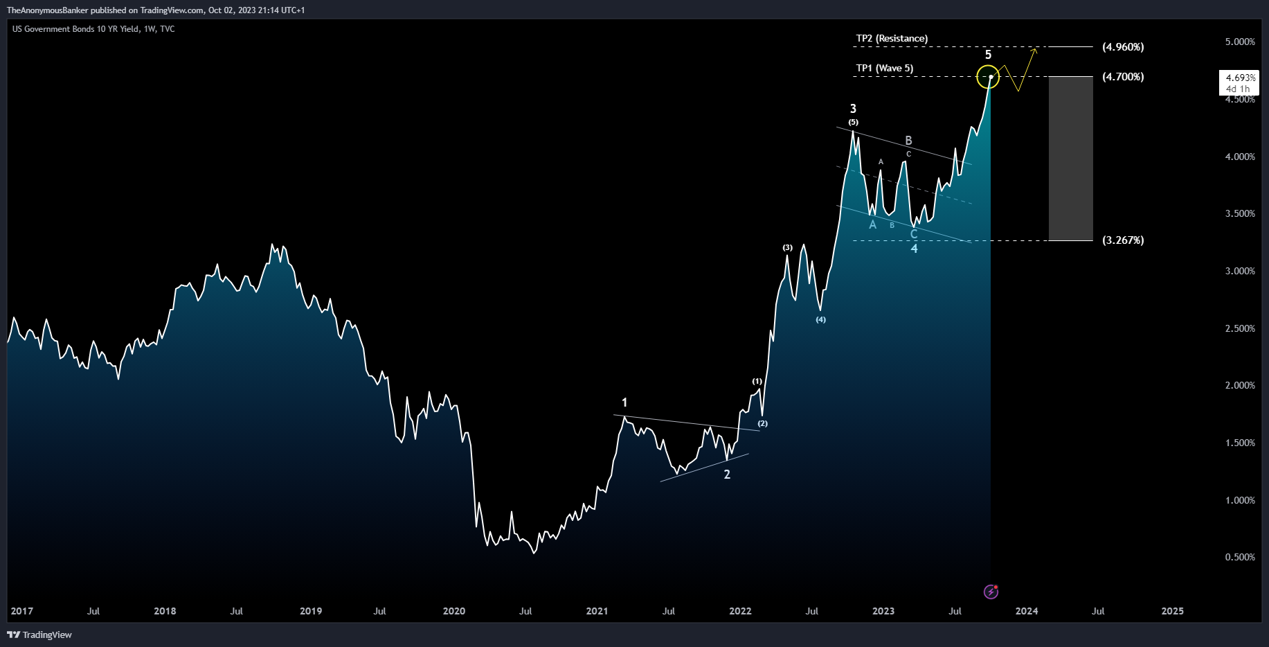Click the 2019 label on the time axis
Image resolution: width=1269 pixels, height=647 pixels.
click(x=311, y=611)
